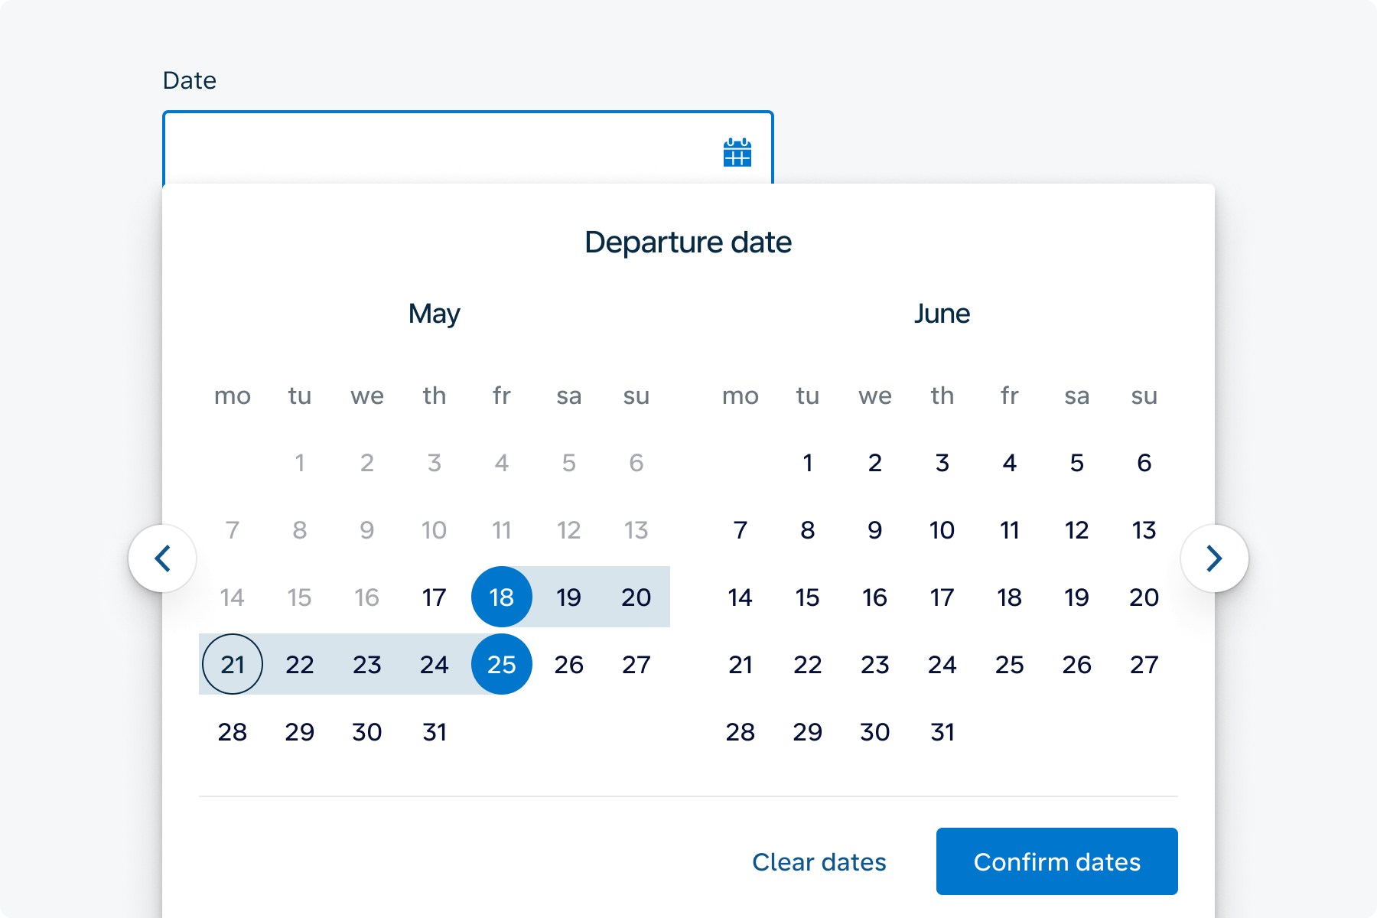Click inside the Date input field
The height and width of the screenshot is (918, 1377).
click(468, 148)
